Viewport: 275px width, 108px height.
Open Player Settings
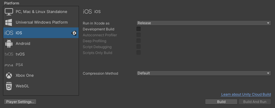tap(20, 102)
